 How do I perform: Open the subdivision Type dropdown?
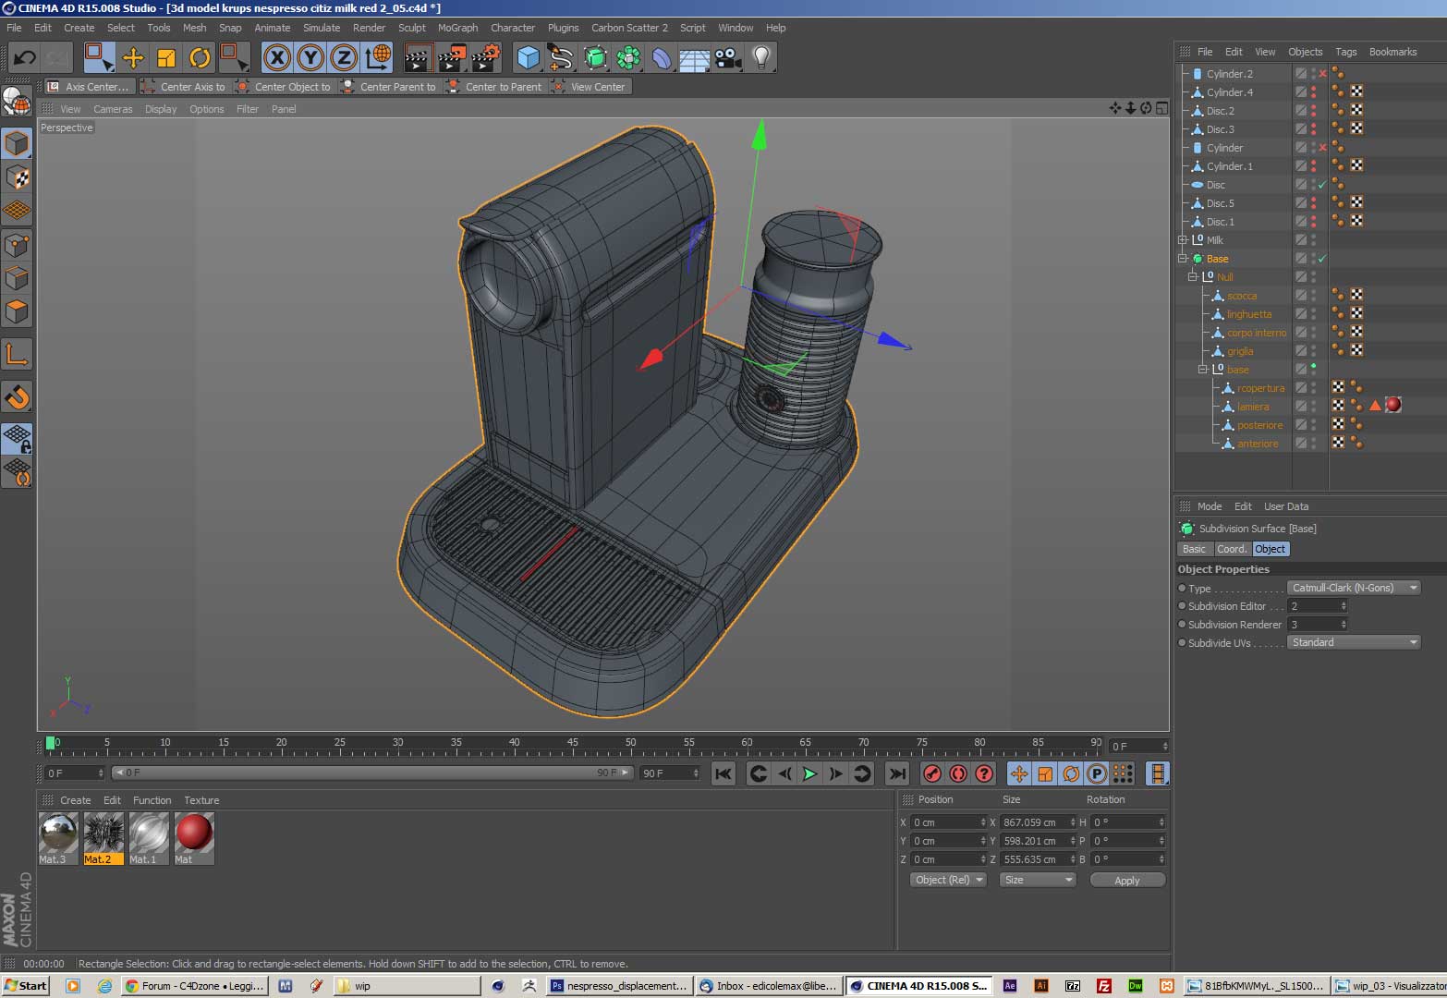click(1354, 588)
